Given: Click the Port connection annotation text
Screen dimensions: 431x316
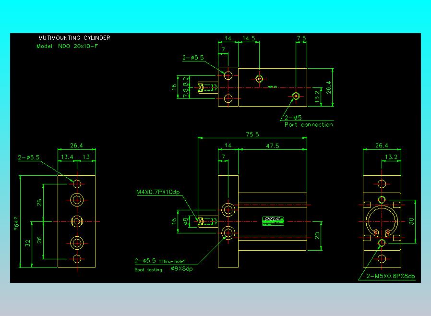Looking at the screenshot, I should point(308,125).
